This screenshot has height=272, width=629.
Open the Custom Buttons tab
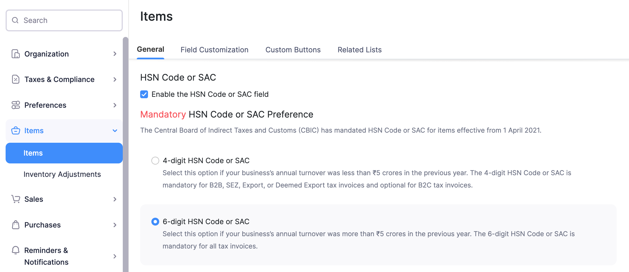tap(293, 50)
